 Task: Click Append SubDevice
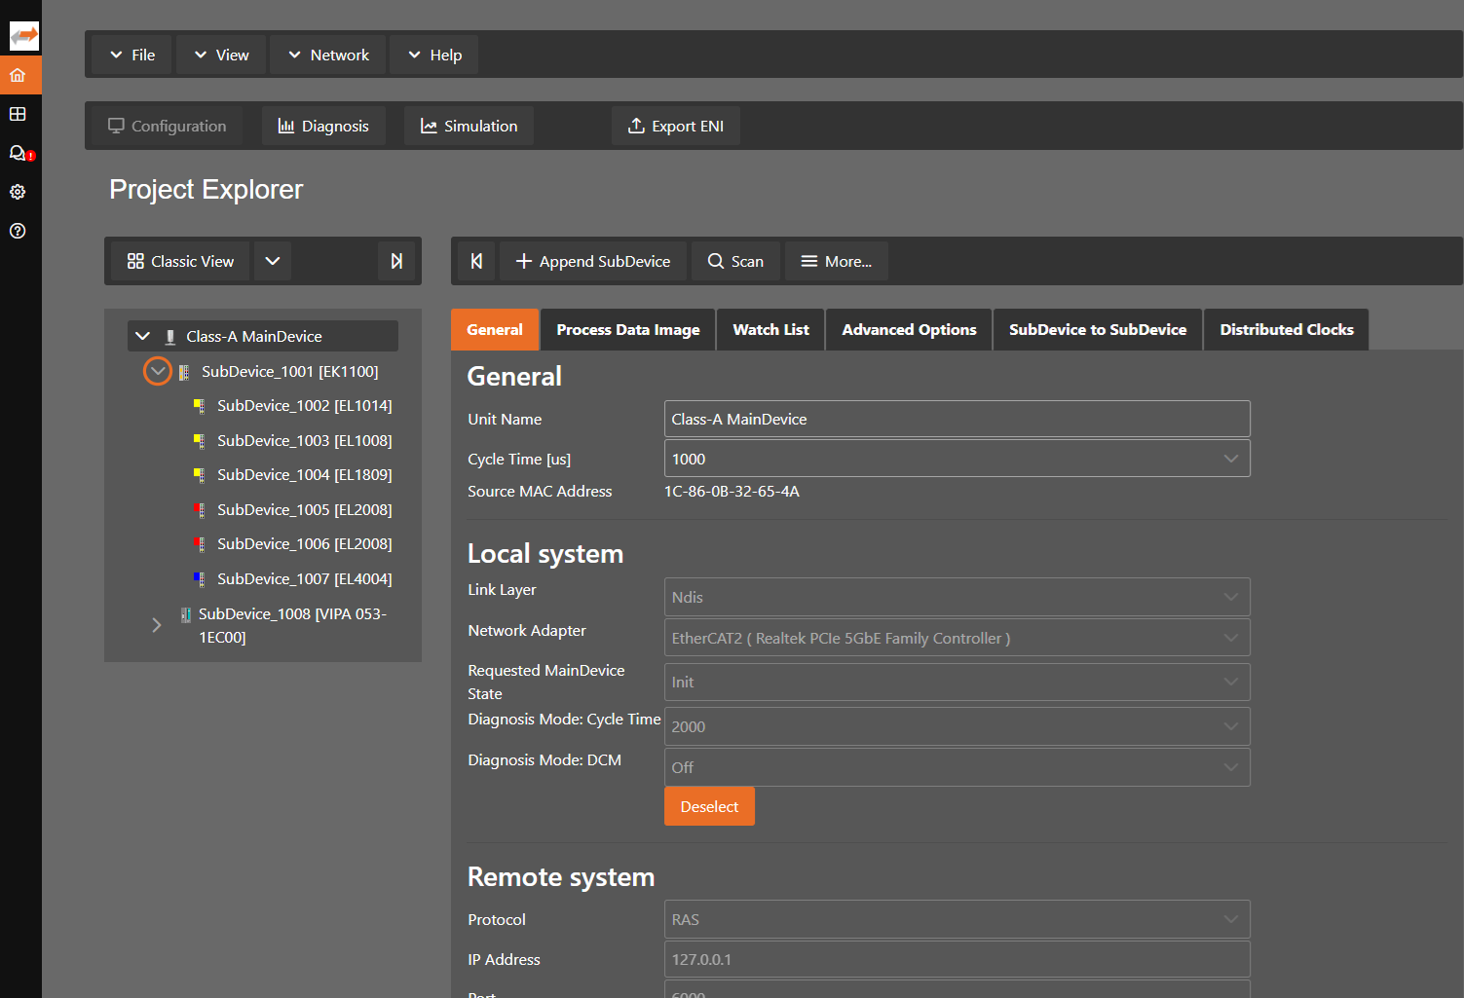tap(593, 261)
